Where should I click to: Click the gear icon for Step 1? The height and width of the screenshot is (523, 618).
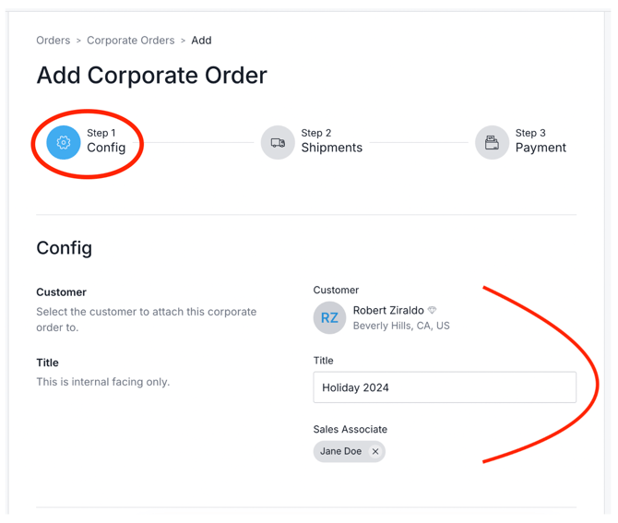click(64, 143)
